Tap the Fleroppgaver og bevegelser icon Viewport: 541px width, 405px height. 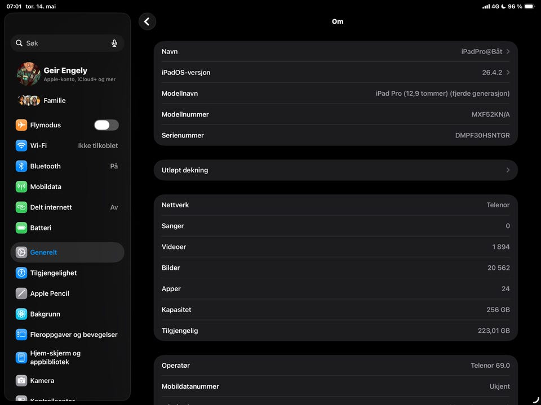tap(21, 334)
